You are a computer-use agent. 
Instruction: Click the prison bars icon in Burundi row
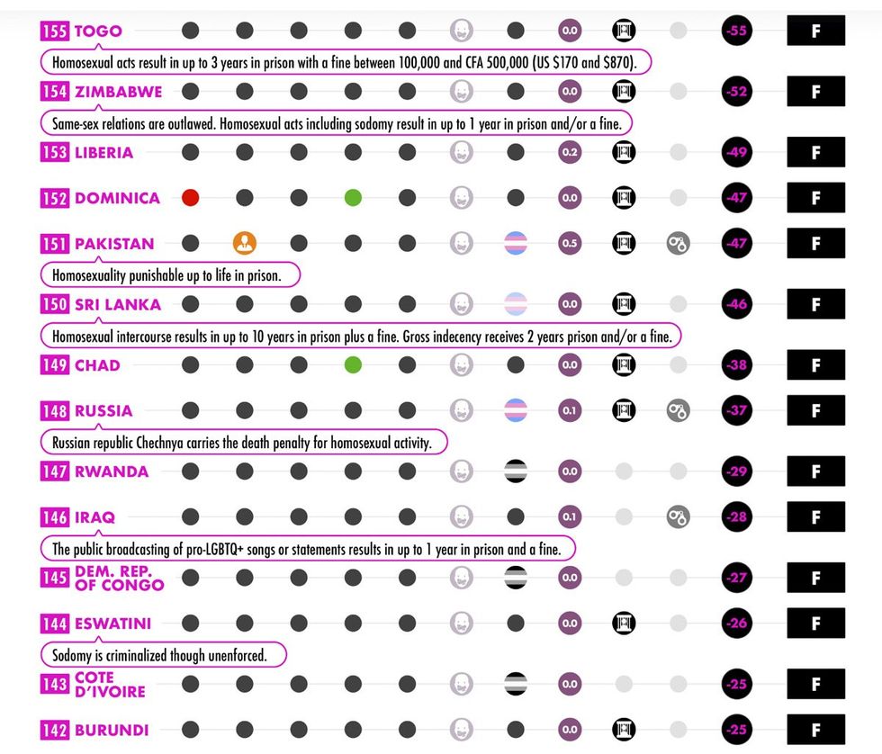624,730
